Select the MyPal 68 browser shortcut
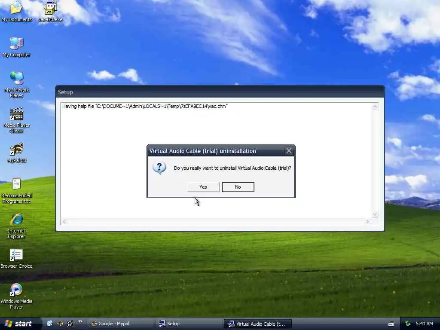The width and height of the screenshot is (440, 330). coord(17,153)
